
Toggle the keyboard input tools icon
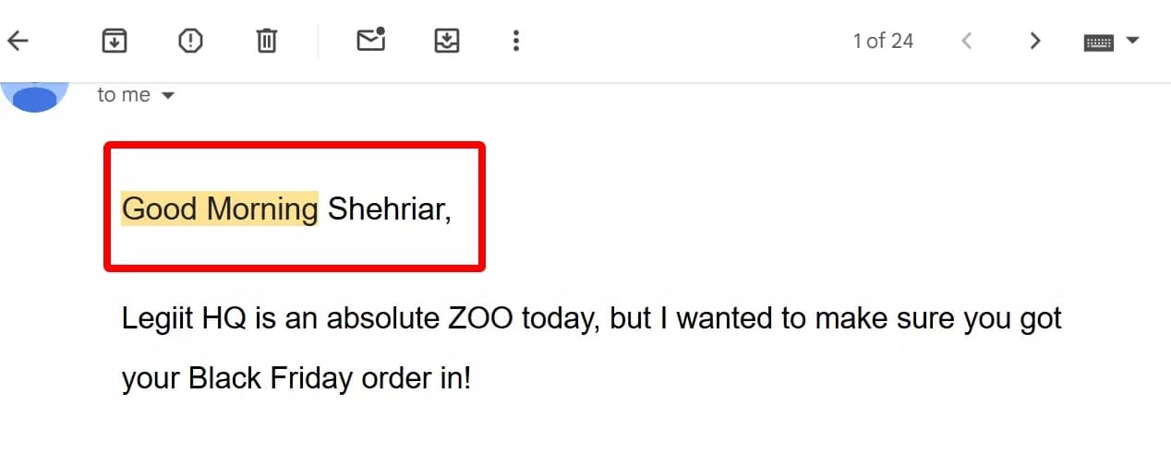click(x=1099, y=42)
